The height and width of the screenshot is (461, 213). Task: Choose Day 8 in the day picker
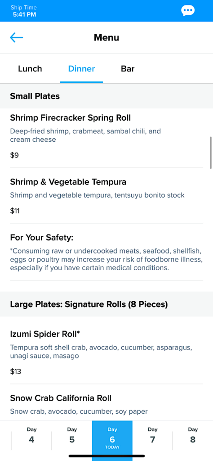point(193,435)
